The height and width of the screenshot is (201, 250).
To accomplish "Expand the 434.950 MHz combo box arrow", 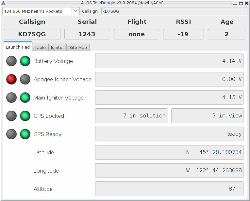I will (75, 11).
